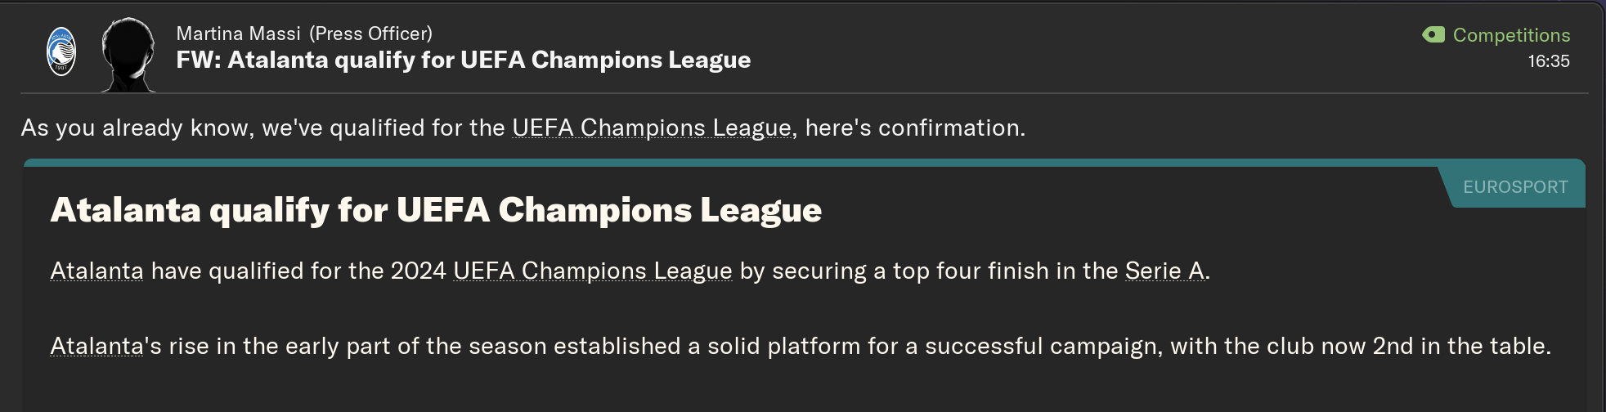Open UEFA Champions League link in intro sentence
Image resolution: width=1606 pixels, height=412 pixels.
click(651, 128)
